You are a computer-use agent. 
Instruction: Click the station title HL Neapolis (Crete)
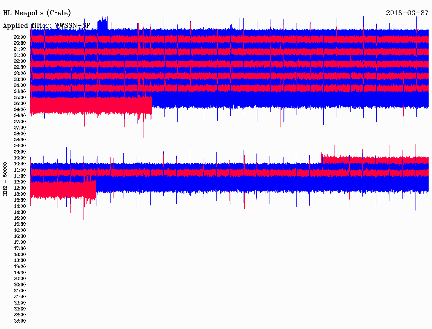(37, 13)
